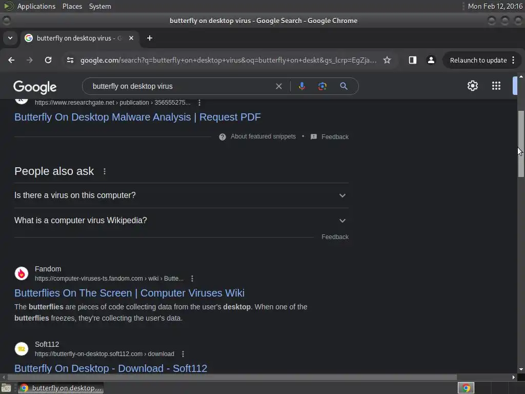525x394 pixels.
Task: Click inside the Google search input field
Action: (181, 86)
